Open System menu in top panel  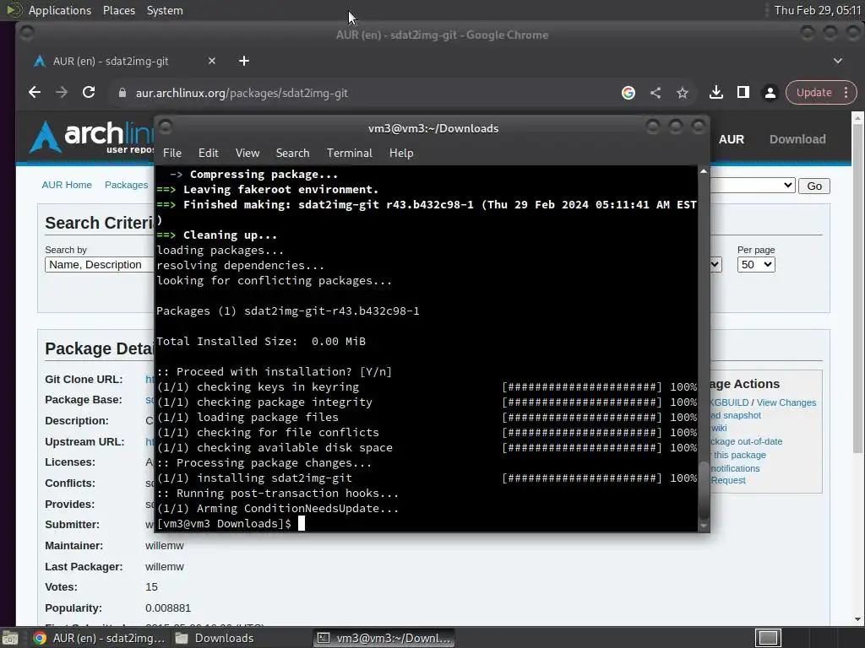[165, 10]
